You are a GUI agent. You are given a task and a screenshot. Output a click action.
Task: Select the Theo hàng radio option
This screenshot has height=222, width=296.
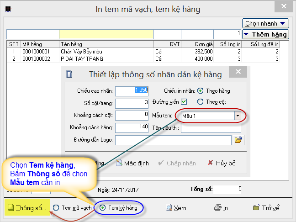200,91
